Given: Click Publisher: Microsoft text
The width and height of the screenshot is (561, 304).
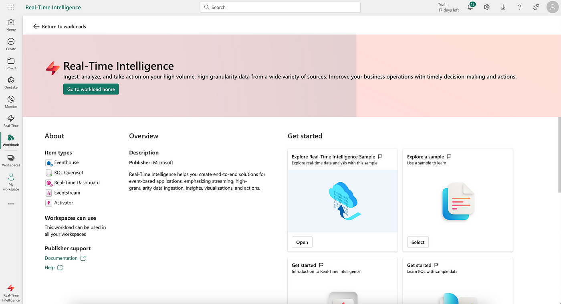Looking at the screenshot, I should point(151,162).
